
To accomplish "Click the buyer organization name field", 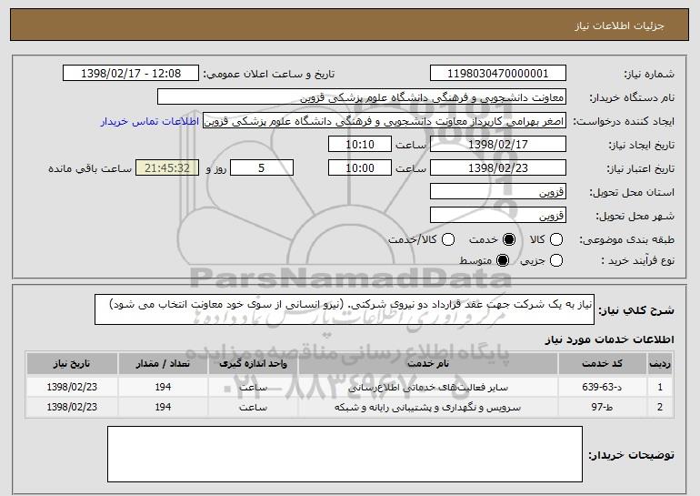I will click(362, 97).
